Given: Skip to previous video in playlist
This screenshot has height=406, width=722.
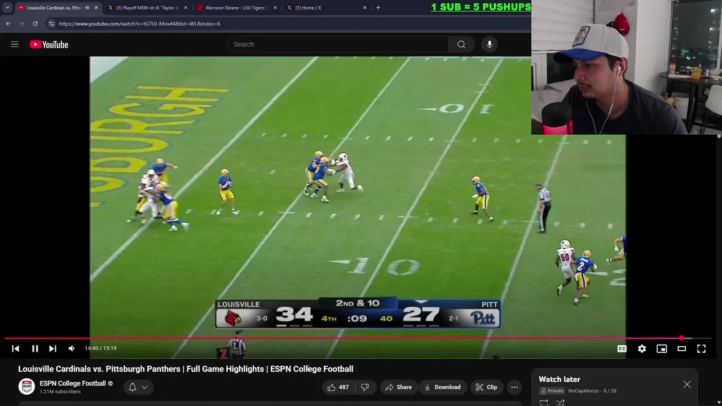Looking at the screenshot, I should coord(15,348).
